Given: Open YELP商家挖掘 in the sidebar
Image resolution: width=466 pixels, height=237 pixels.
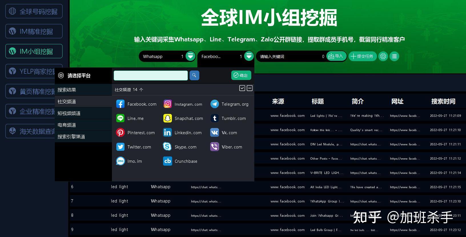Looking at the screenshot, I should coord(30,71).
